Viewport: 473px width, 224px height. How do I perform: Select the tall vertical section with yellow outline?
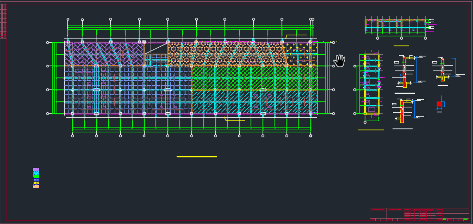pyautogui.click(x=372, y=84)
